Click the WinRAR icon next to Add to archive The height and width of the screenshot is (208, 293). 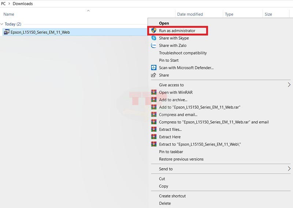[x=153, y=100]
